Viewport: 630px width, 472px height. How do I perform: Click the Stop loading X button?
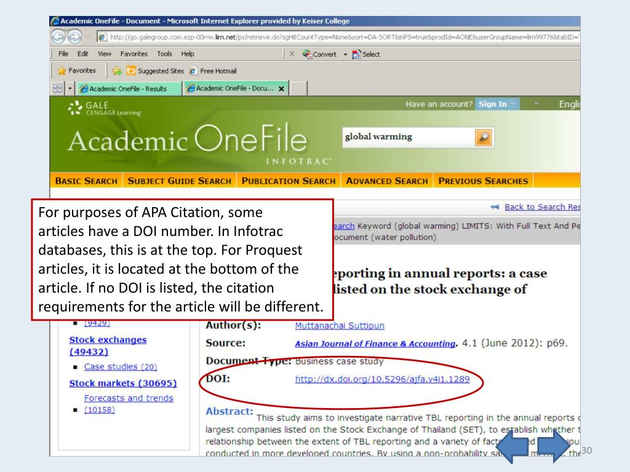292,54
